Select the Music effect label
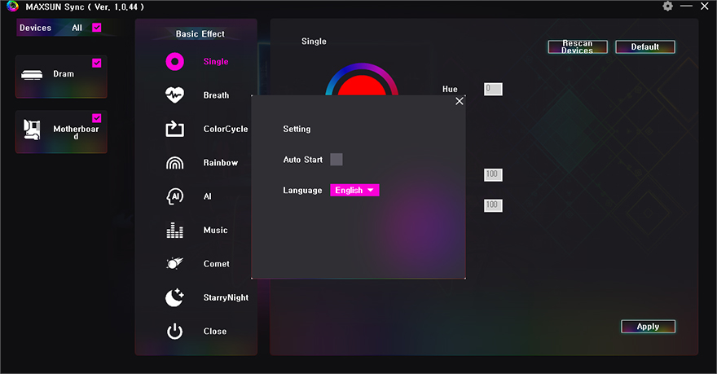Image resolution: width=717 pixels, height=374 pixels. 215,230
